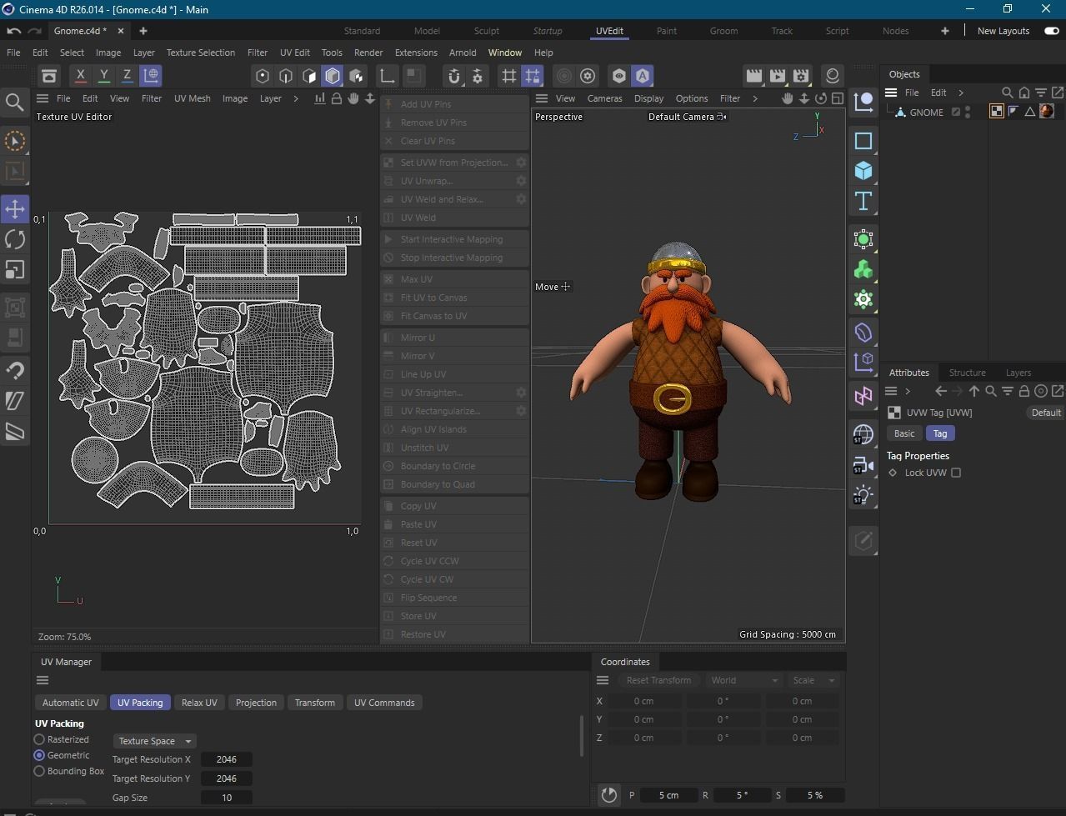1066x816 pixels.
Task: Expand more viewport menus chevron
Action: (755, 98)
